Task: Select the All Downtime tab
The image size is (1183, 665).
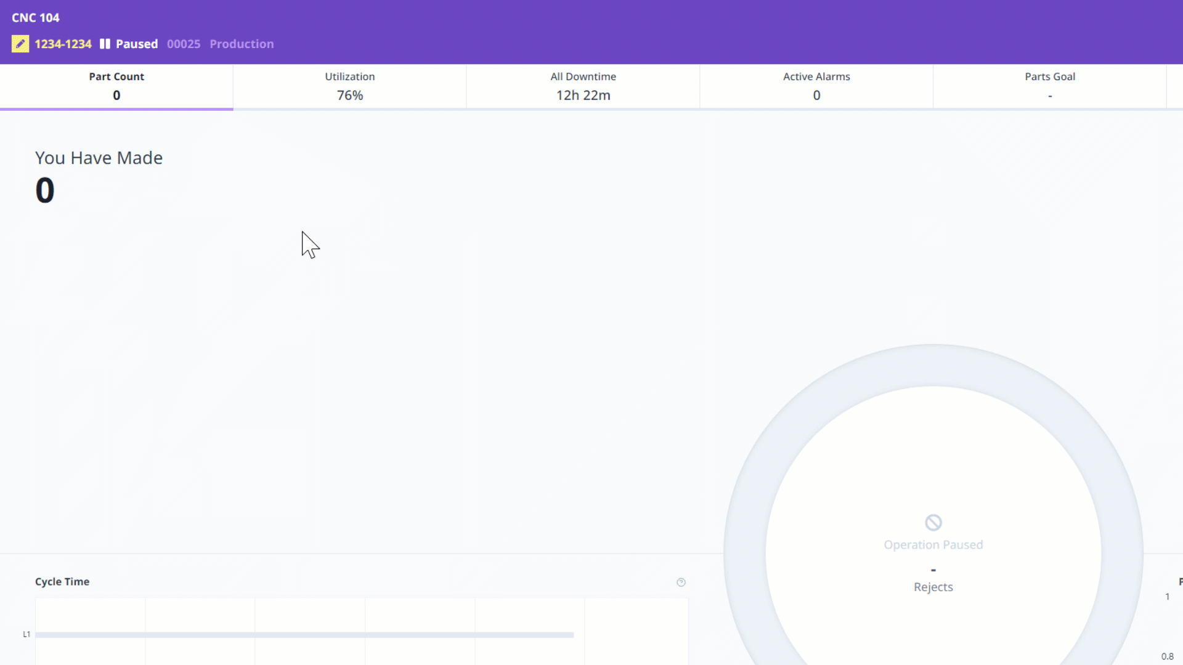Action: click(x=583, y=86)
